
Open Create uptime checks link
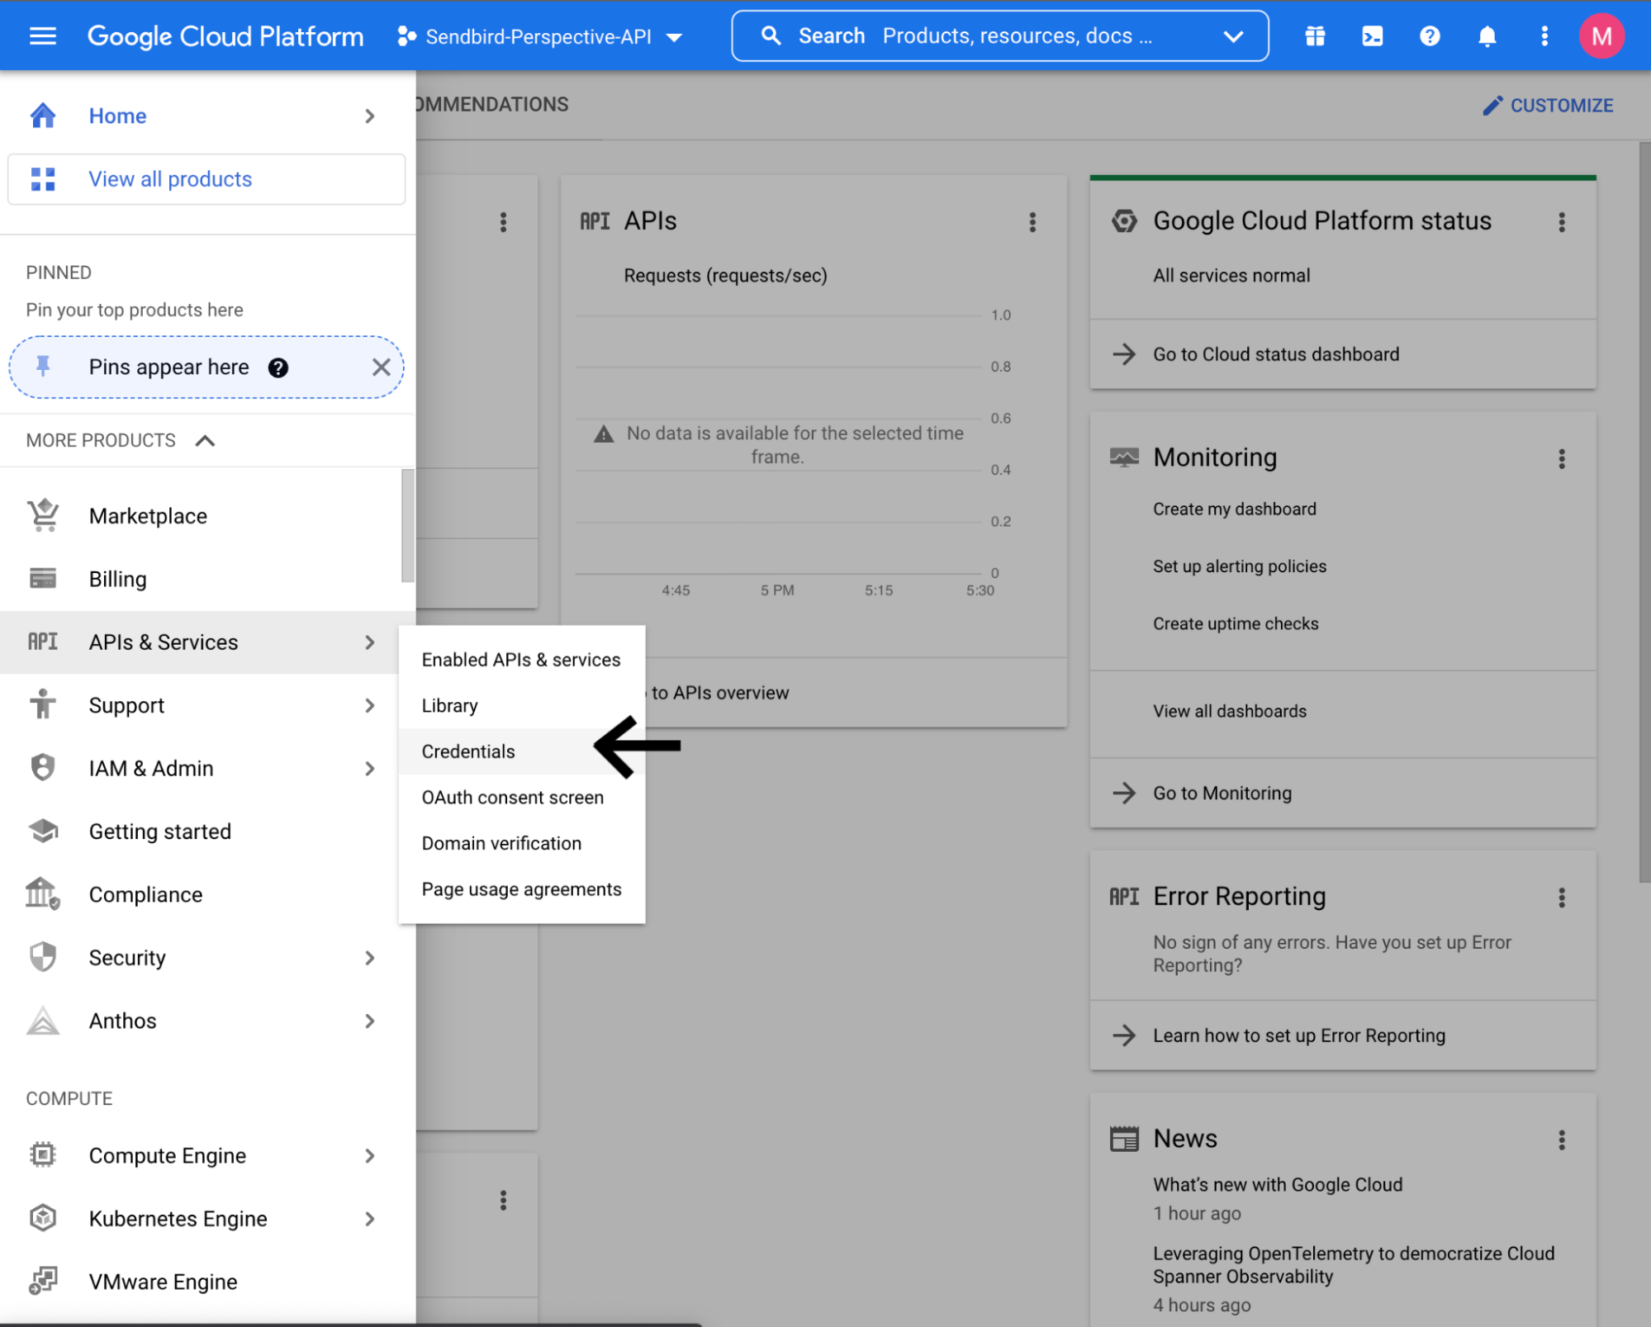coord(1236,623)
